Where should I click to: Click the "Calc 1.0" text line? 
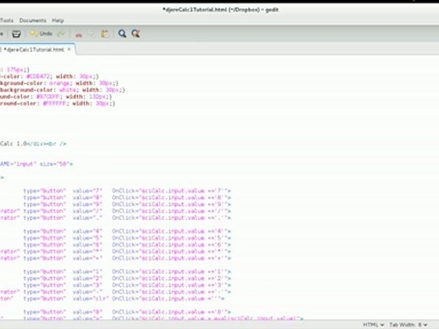pos(33,144)
